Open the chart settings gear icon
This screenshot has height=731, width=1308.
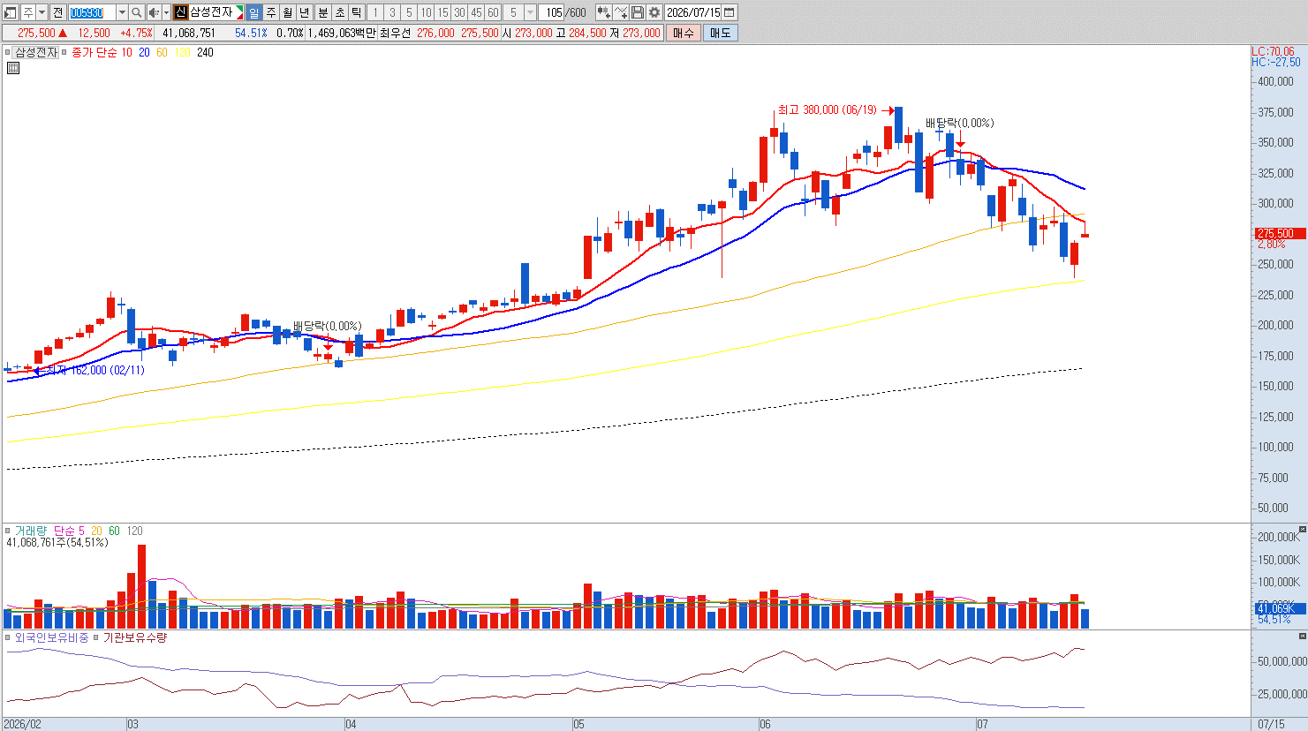654,12
